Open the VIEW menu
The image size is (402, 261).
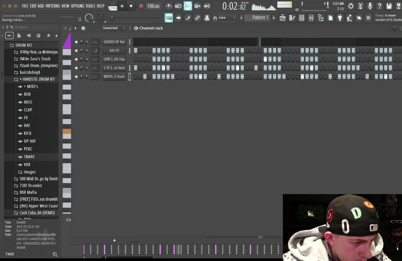click(x=65, y=6)
